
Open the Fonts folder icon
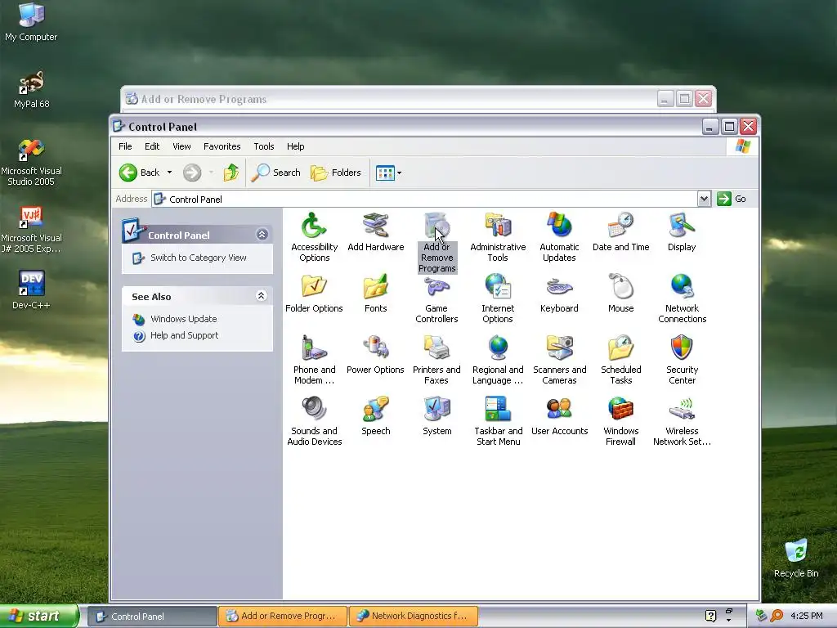point(375,294)
